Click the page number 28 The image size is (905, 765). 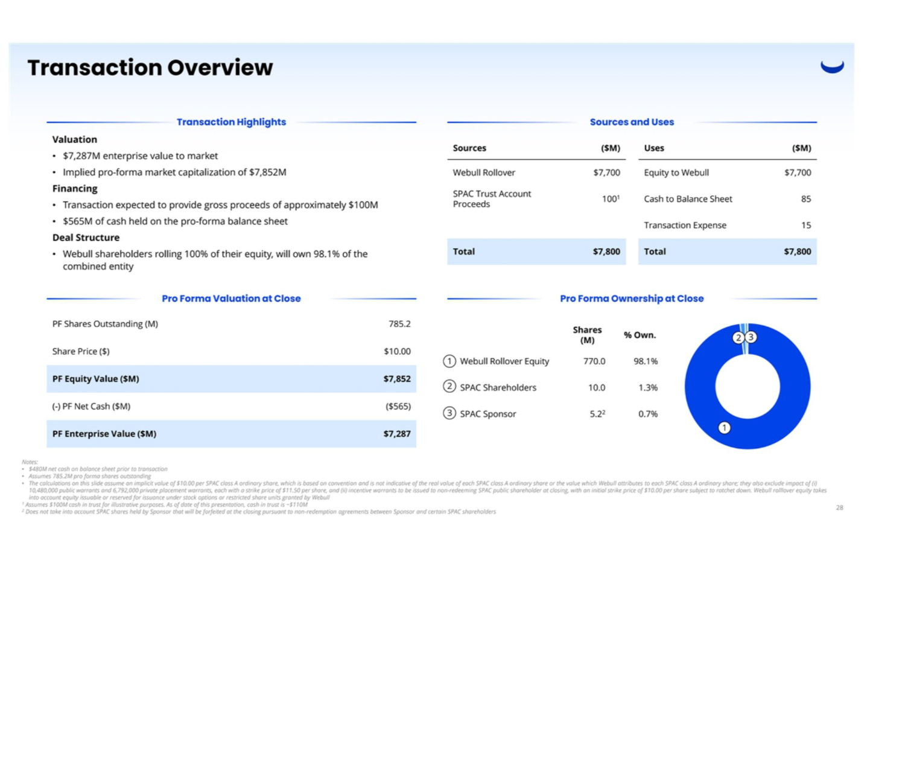click(x=839, y=508)
